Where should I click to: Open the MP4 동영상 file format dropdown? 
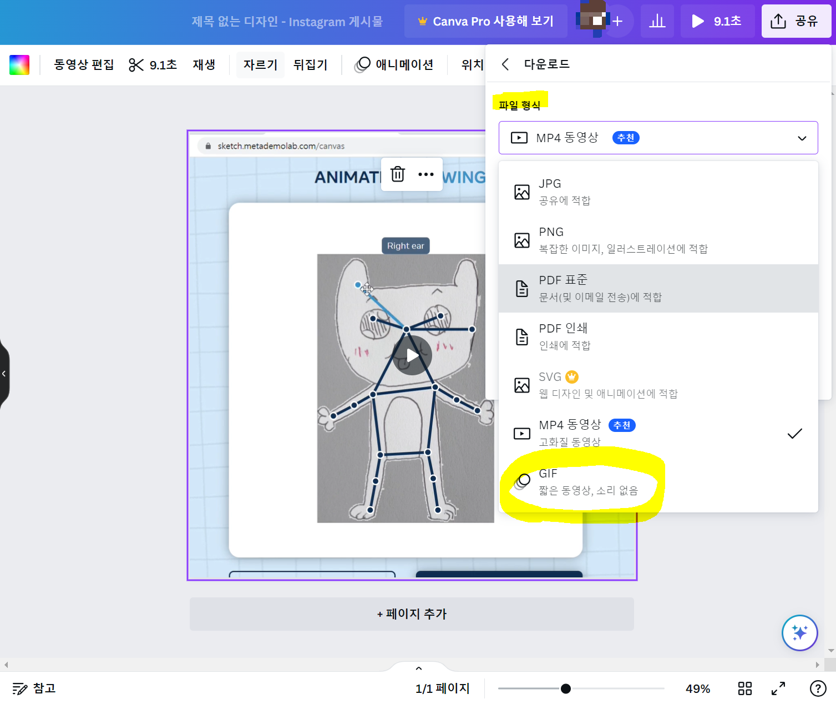point(658,137)
